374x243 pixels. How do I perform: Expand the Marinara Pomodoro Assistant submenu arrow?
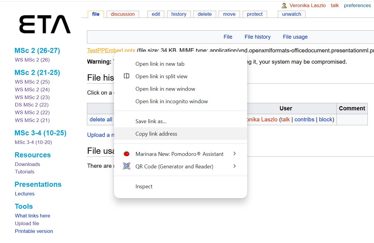(235, 153)
